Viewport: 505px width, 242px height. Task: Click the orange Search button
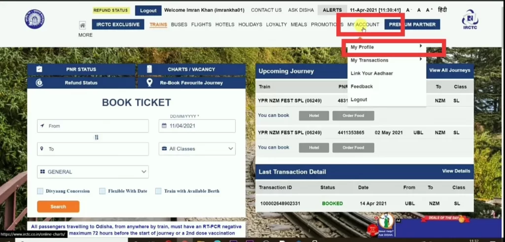[58, 207]
